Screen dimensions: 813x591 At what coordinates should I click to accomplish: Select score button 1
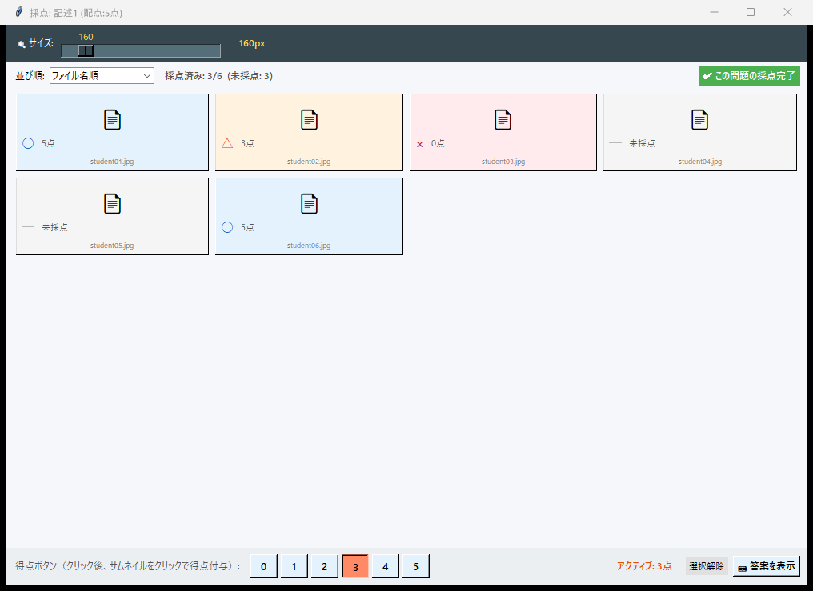click(x=294, y=566)
